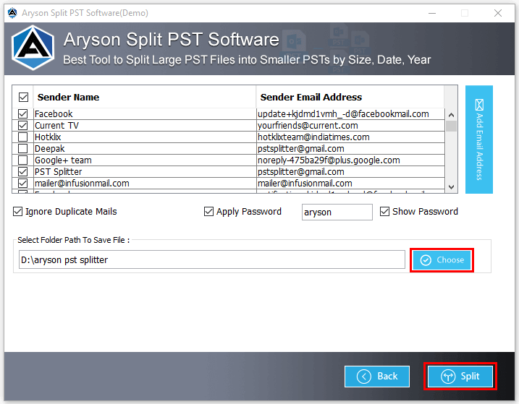
Task: Click the folder path field D:\aryson pst splitter
Action: 212,259
